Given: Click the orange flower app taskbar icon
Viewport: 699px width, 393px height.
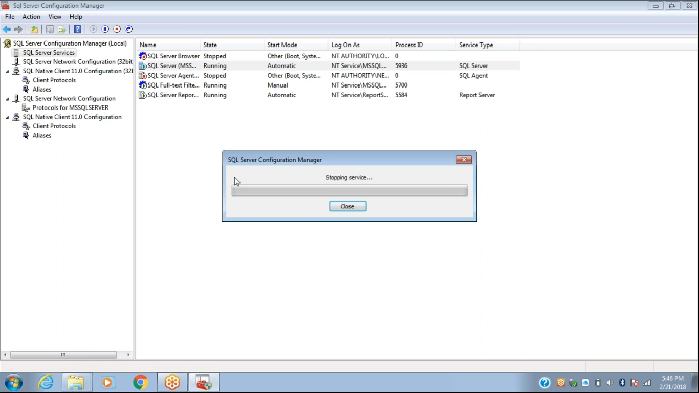Looking at the screenshot, I should click(x=172, y=382).
